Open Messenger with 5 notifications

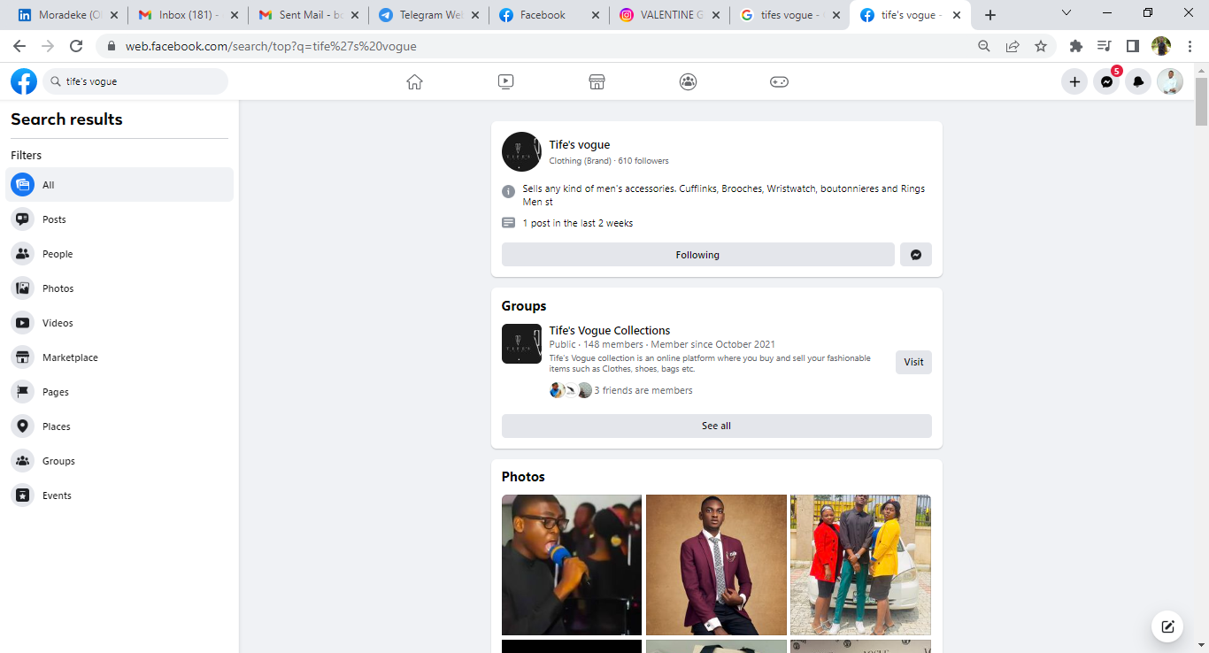[x=1106, y=81]
